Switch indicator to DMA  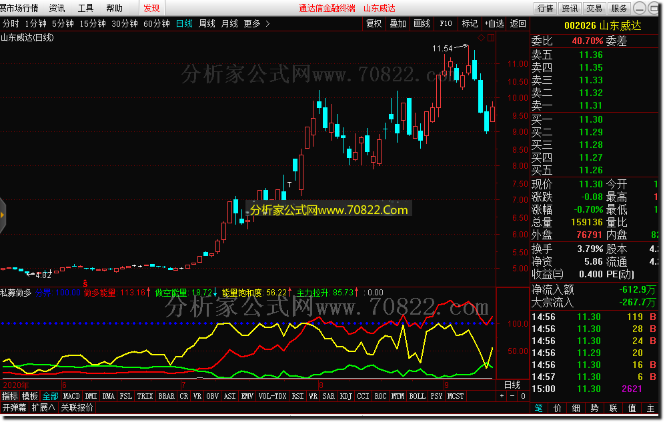pos(108,396)
